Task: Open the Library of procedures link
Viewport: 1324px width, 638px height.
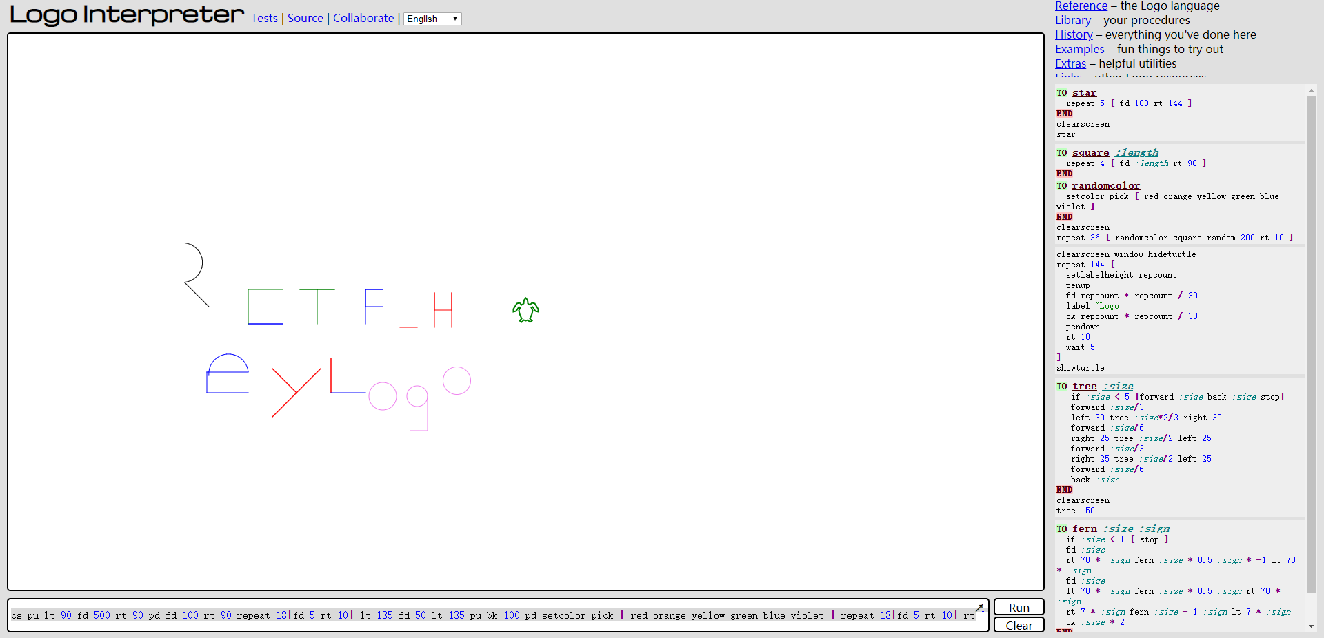Action: (x=1072, y=20)
